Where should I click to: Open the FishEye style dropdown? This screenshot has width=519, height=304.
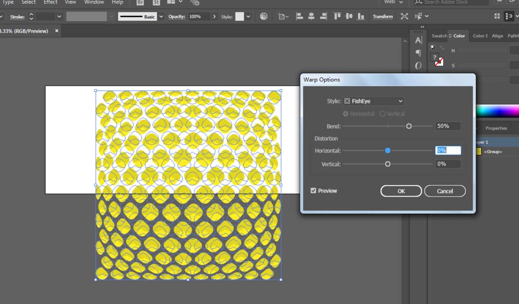click(374, 101)
